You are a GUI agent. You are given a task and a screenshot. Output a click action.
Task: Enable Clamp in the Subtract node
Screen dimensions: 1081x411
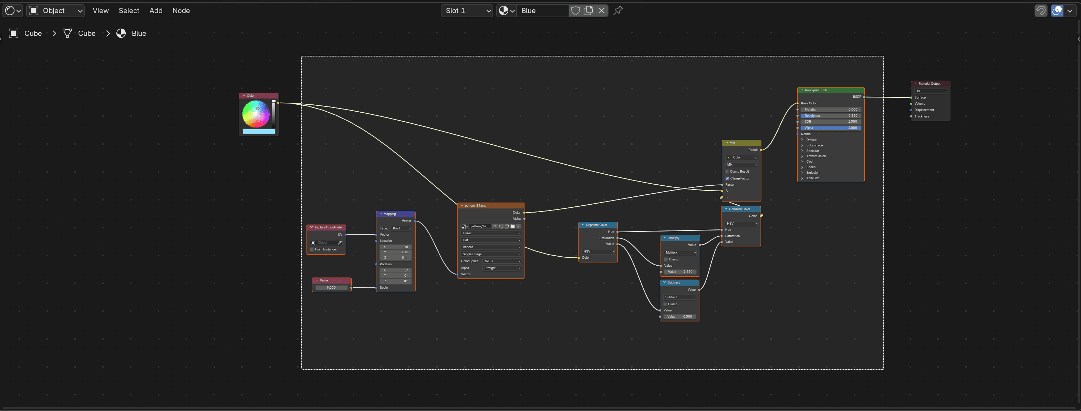tap(665, 304)
